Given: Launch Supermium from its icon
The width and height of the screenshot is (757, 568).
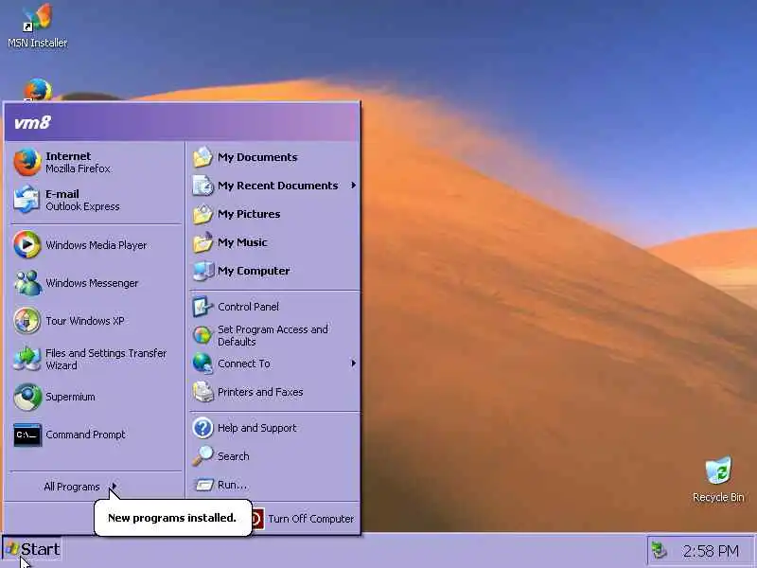Looking at the screenshot, I should coord(27,397).
